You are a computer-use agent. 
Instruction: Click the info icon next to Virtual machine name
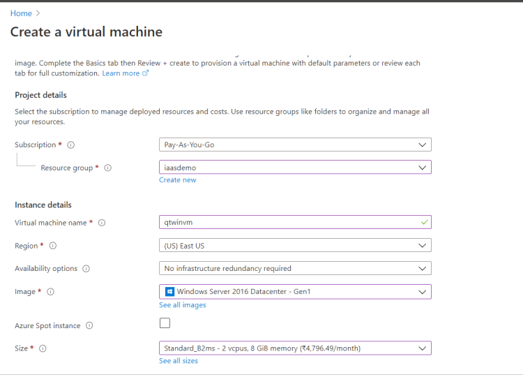(x=102, y=223)
